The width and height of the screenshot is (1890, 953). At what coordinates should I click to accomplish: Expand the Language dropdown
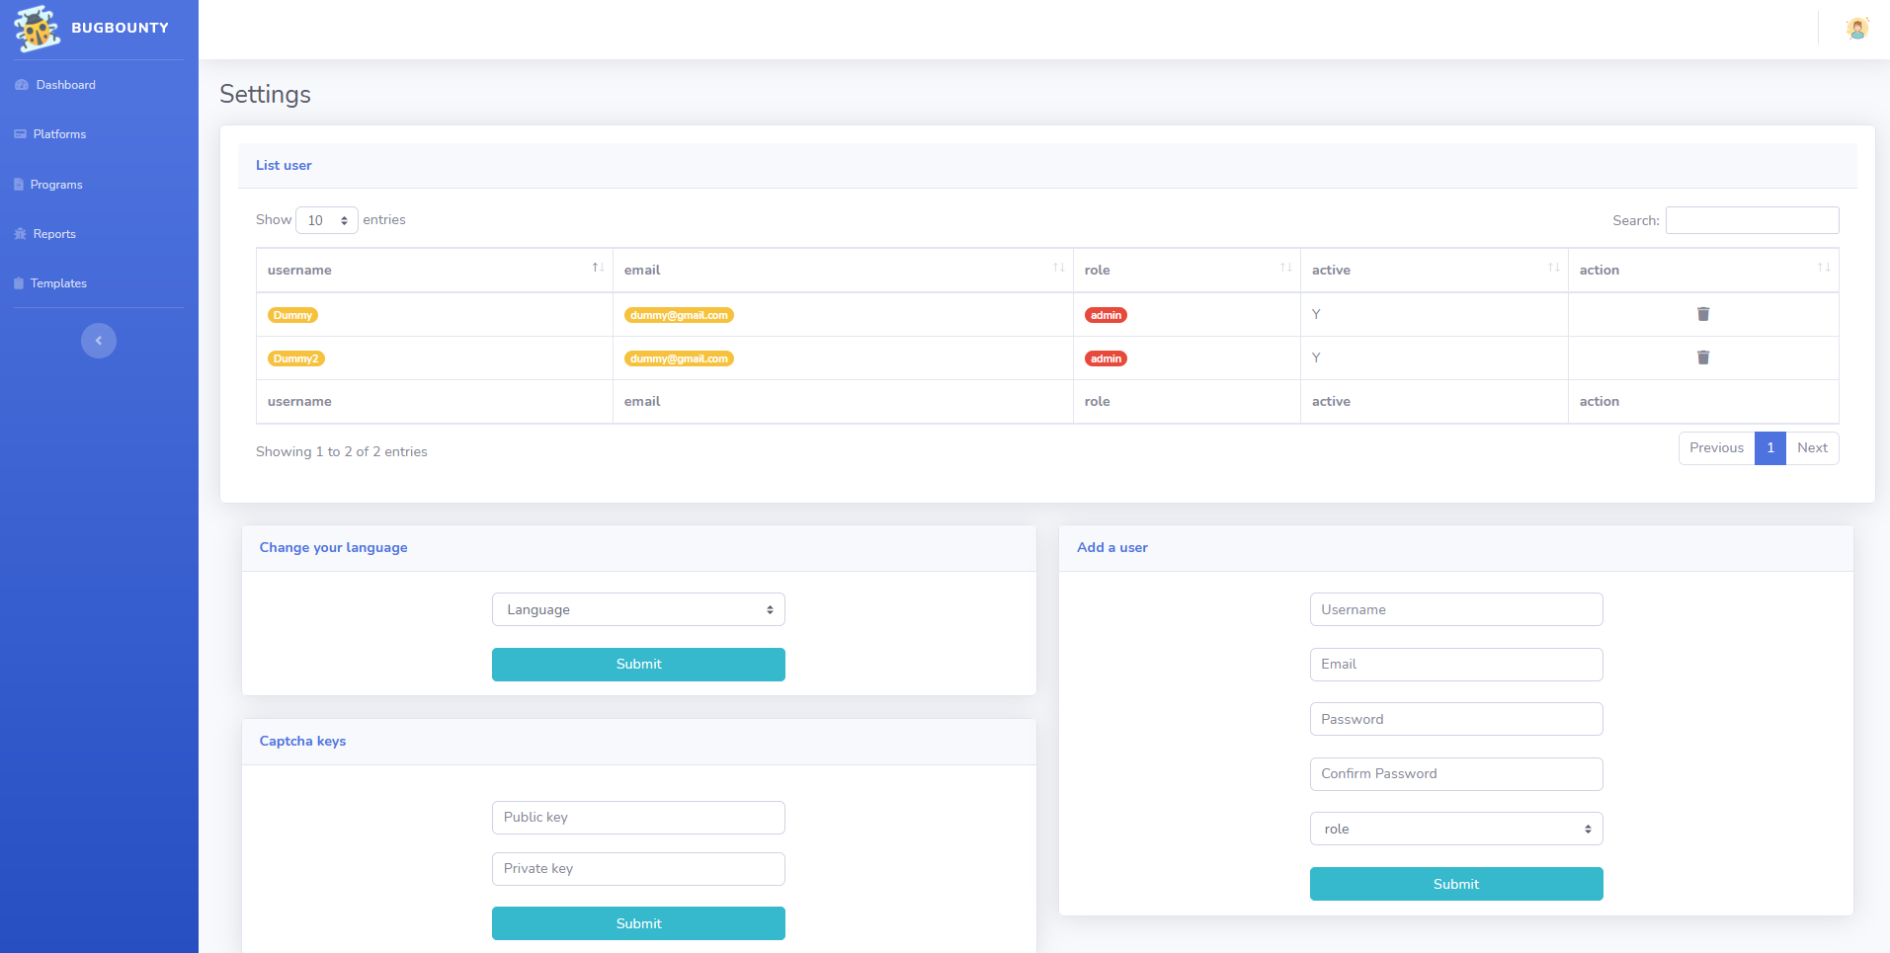pos(638,609)
